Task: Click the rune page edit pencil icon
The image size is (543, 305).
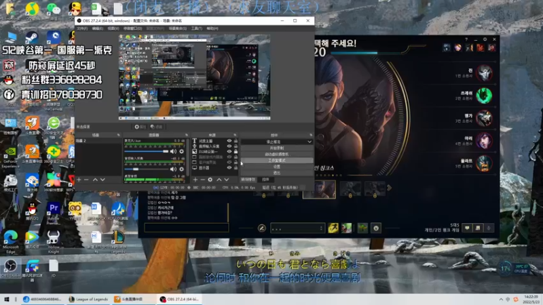Action: [x=262, y=228]
